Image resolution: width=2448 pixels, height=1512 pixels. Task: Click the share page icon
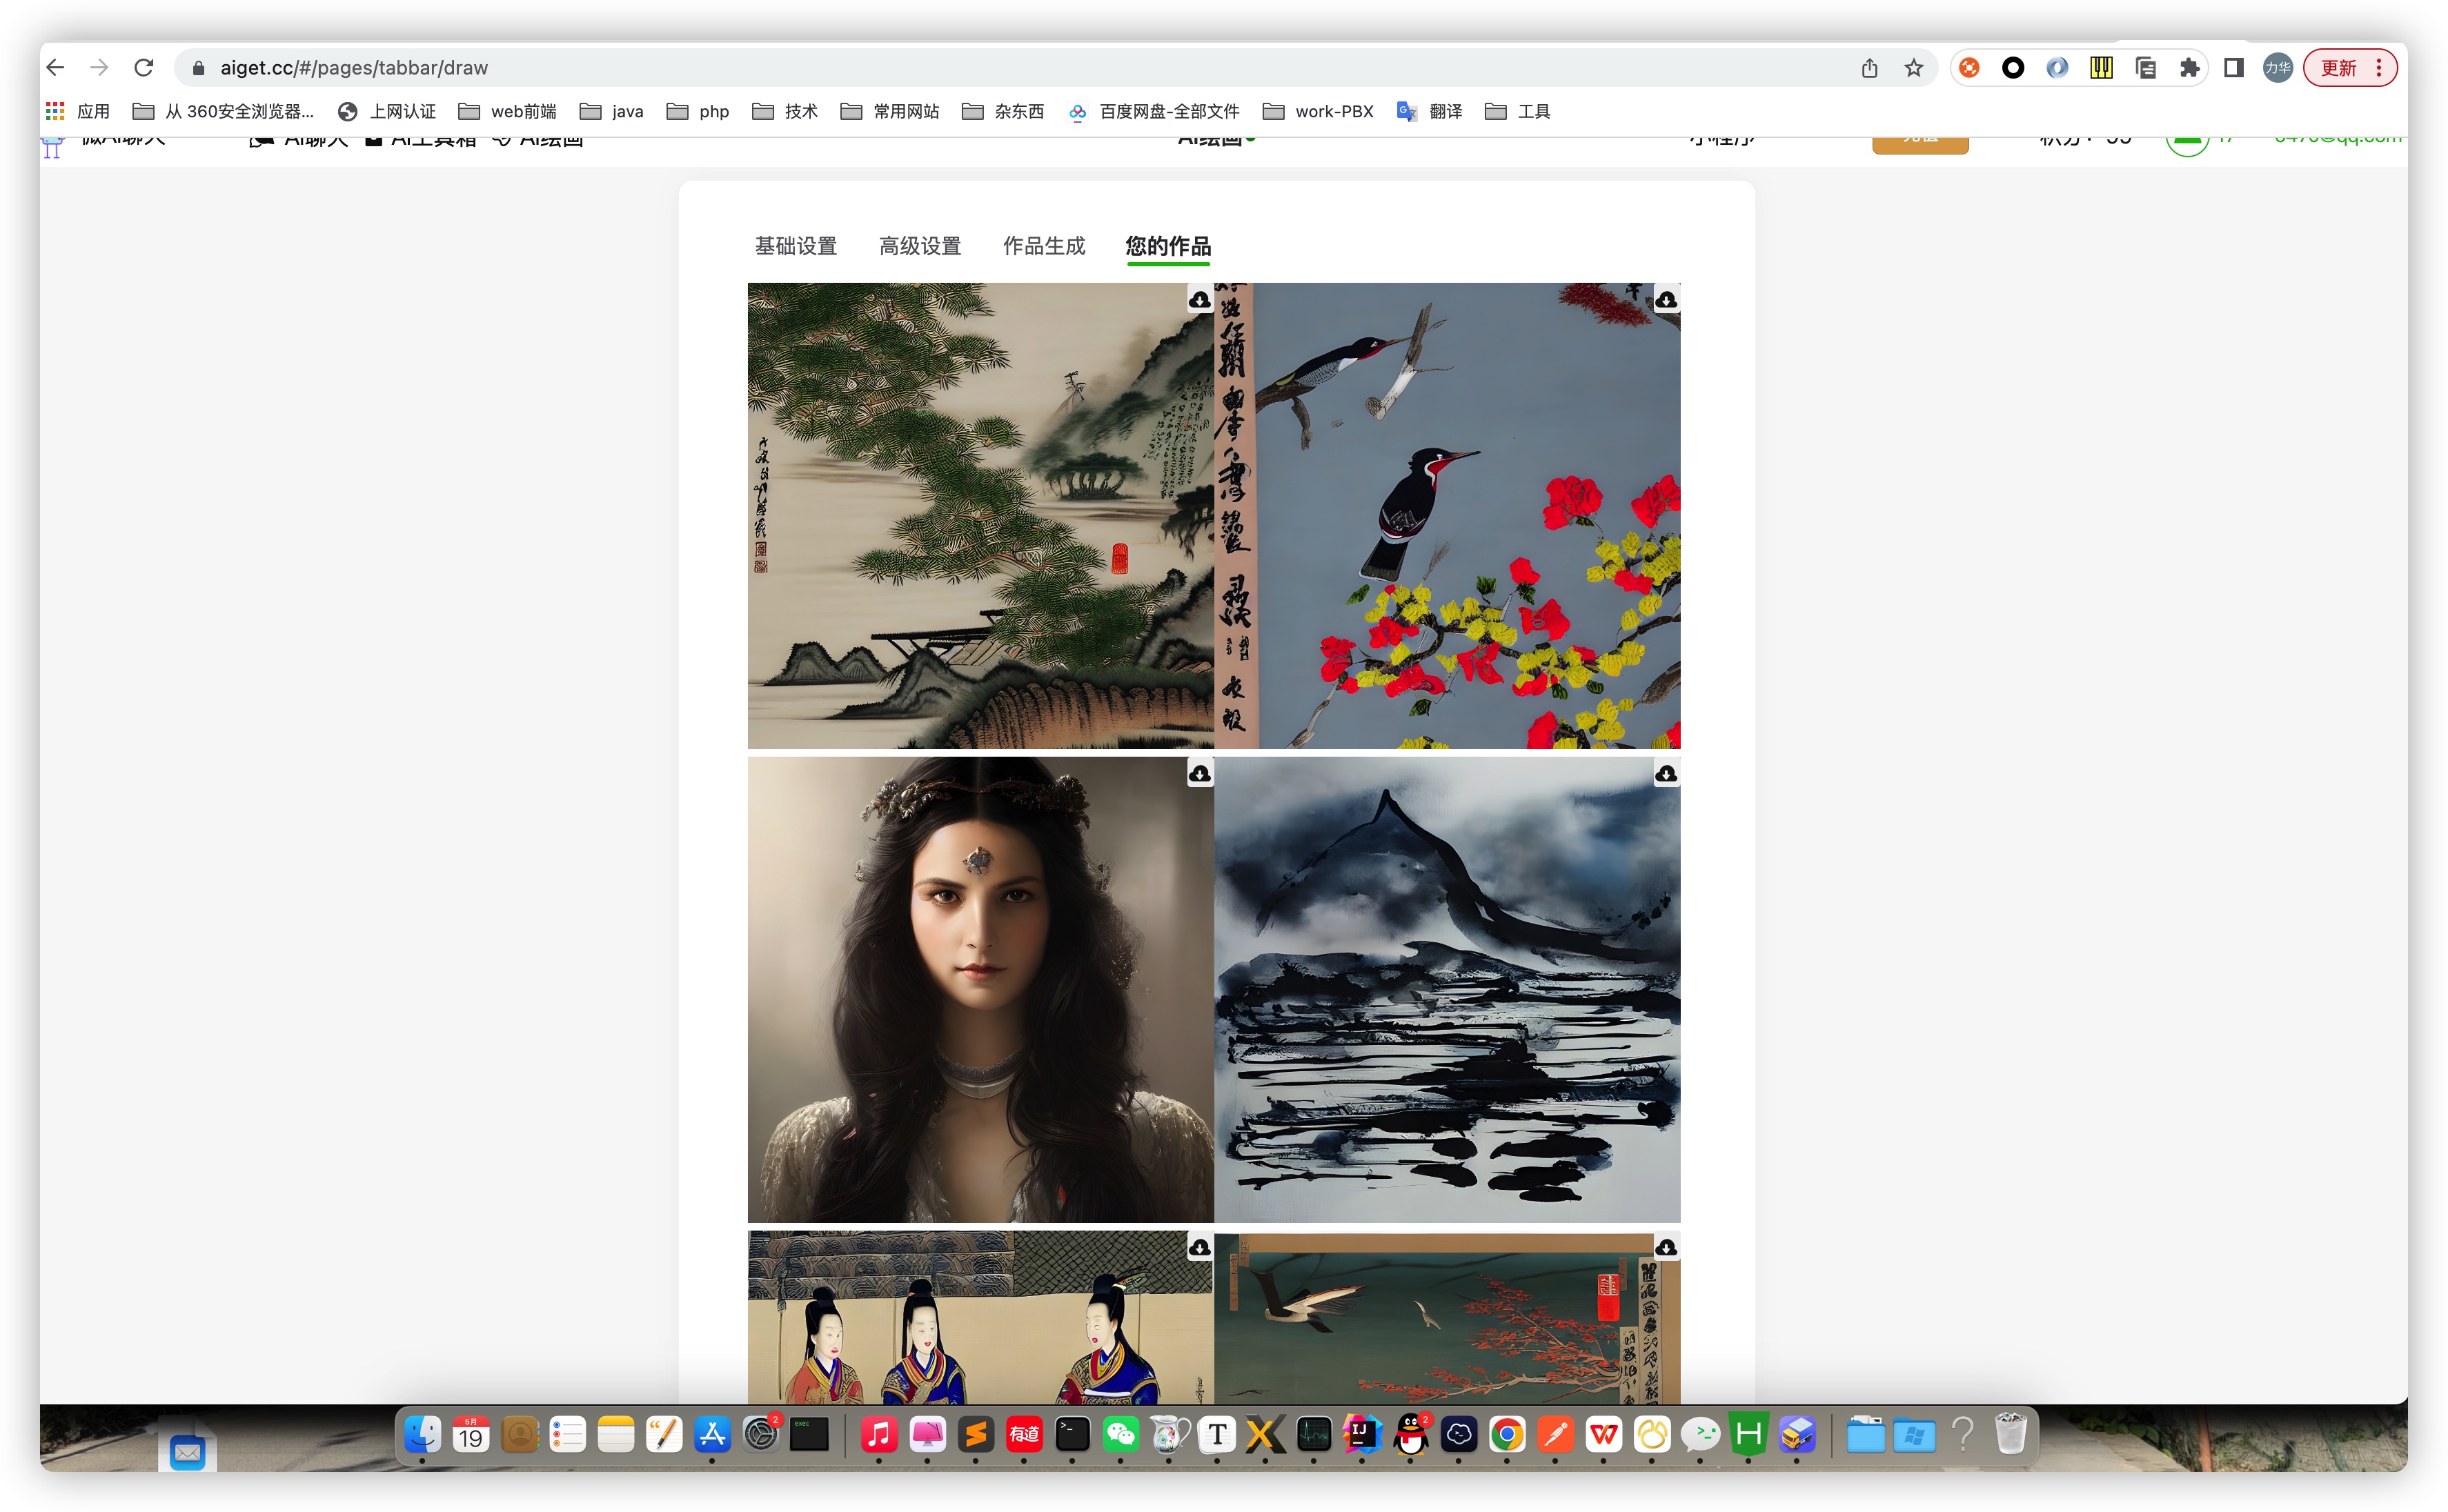click(1869, 68)
